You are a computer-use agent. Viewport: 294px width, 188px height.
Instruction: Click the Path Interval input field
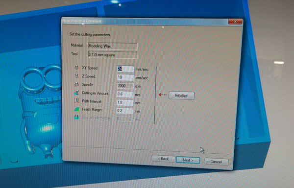tap(125, 102)
